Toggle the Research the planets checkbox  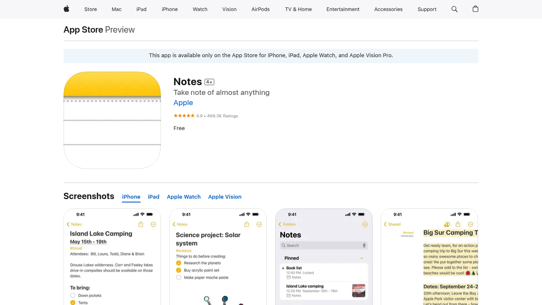pos(179,263)
